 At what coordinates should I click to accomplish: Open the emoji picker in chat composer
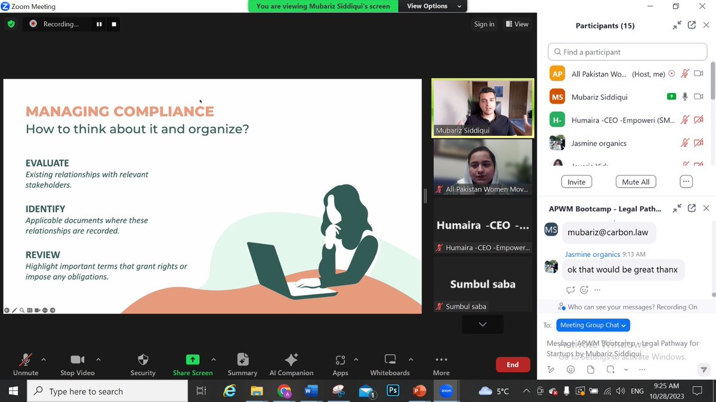tap(570, 369)
